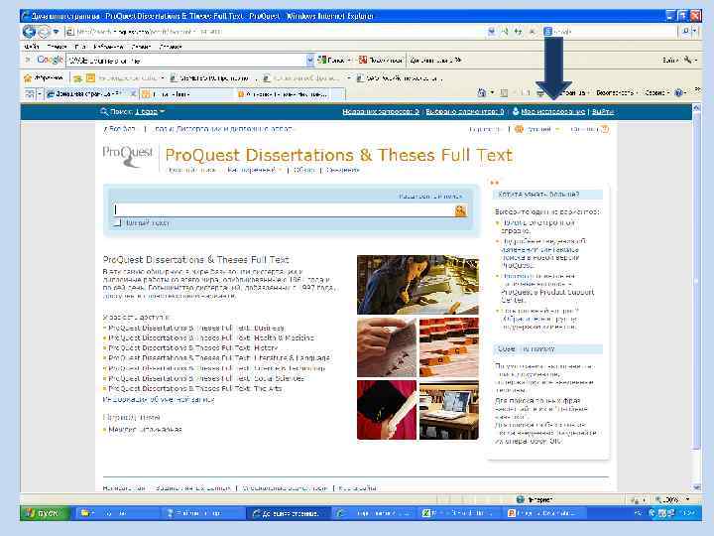Image resolution: width=714 pixels, height=536 pixels.
Task: Switch to the third browser tab
Action: pos(290,94)
